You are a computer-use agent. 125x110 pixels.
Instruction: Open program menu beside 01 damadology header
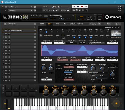(x=73, y=16)
